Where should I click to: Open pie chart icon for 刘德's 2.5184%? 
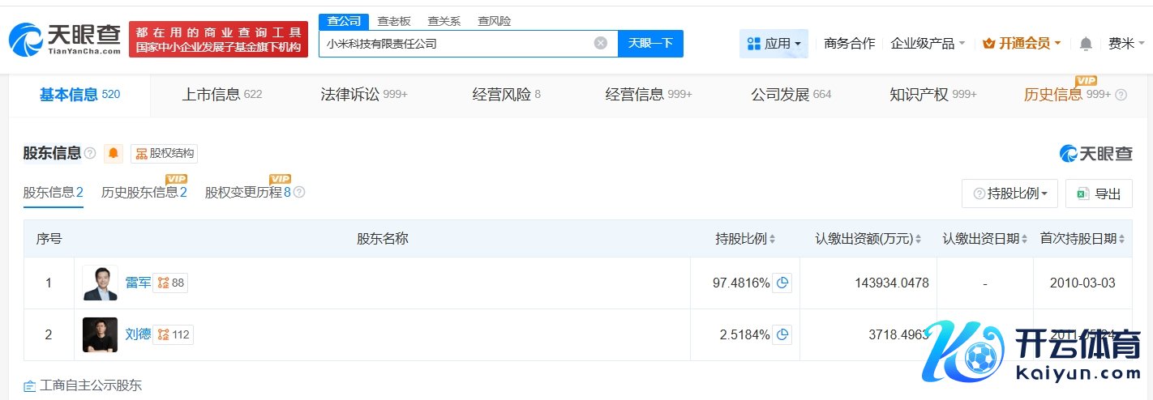tap(782, 334)
